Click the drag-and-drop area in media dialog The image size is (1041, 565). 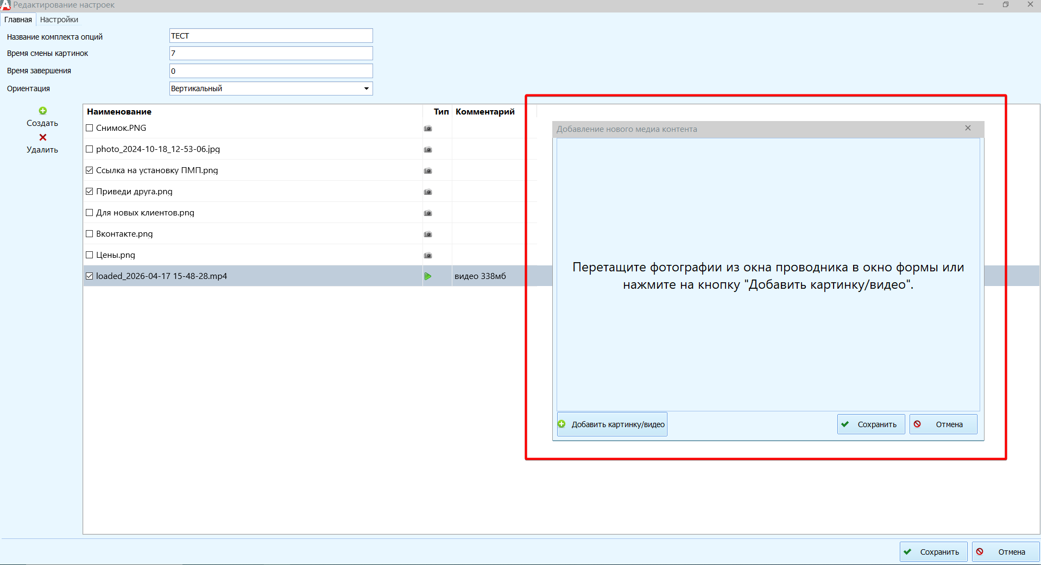(x=768, y=275)
